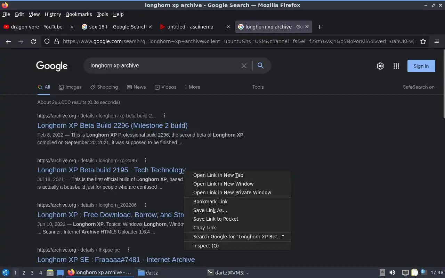Click the taskbar volume speaker icon

392,273
